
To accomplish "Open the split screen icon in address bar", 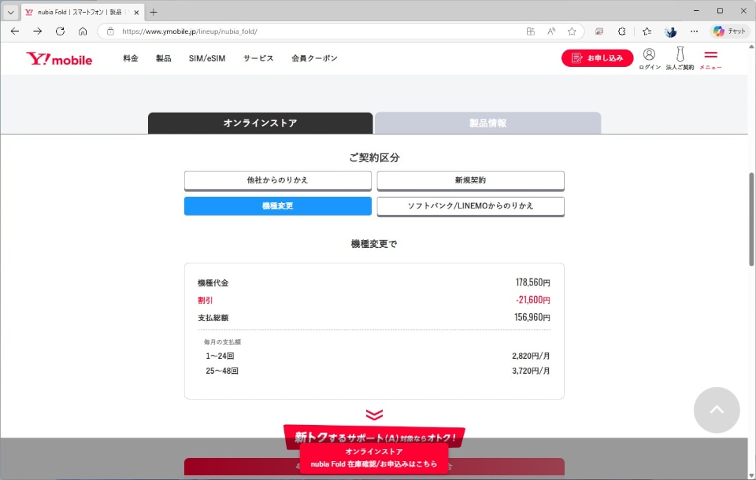I will 530,31.
